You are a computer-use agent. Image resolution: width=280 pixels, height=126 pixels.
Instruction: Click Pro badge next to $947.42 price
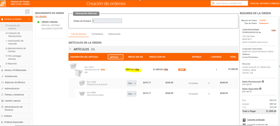(x=137, y=69)
